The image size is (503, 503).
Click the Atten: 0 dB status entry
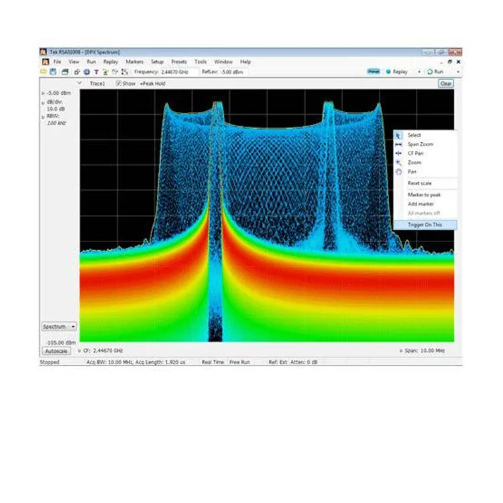click(x=304, y=362)
